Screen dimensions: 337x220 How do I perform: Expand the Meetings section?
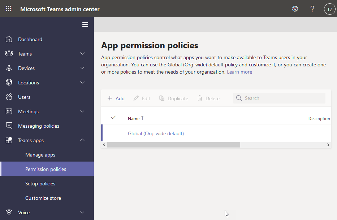pos(82,111)
